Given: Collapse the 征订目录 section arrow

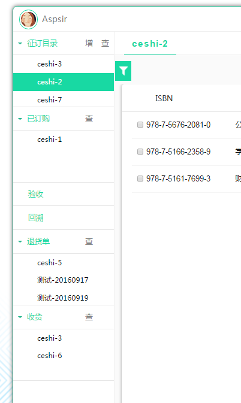Looking at the screenshot, I should 20,44.
